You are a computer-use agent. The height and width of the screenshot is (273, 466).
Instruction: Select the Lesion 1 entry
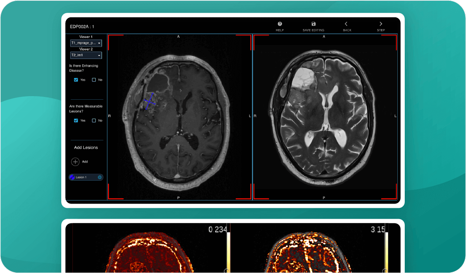click(86, 177)
